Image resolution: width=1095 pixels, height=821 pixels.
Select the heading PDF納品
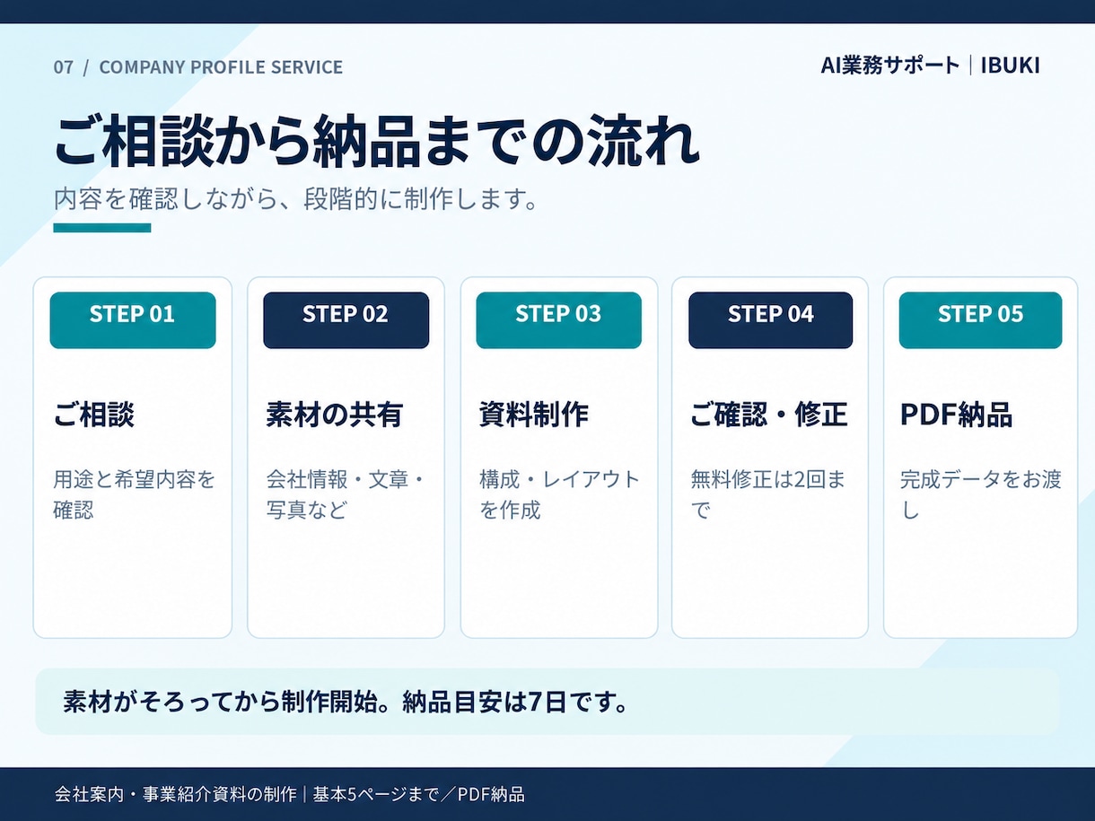tap(957, 415)
